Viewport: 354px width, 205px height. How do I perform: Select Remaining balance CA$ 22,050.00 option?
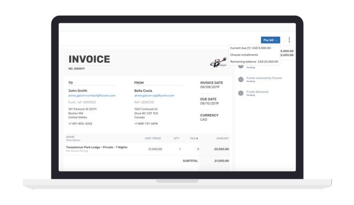tap(254, 62)
